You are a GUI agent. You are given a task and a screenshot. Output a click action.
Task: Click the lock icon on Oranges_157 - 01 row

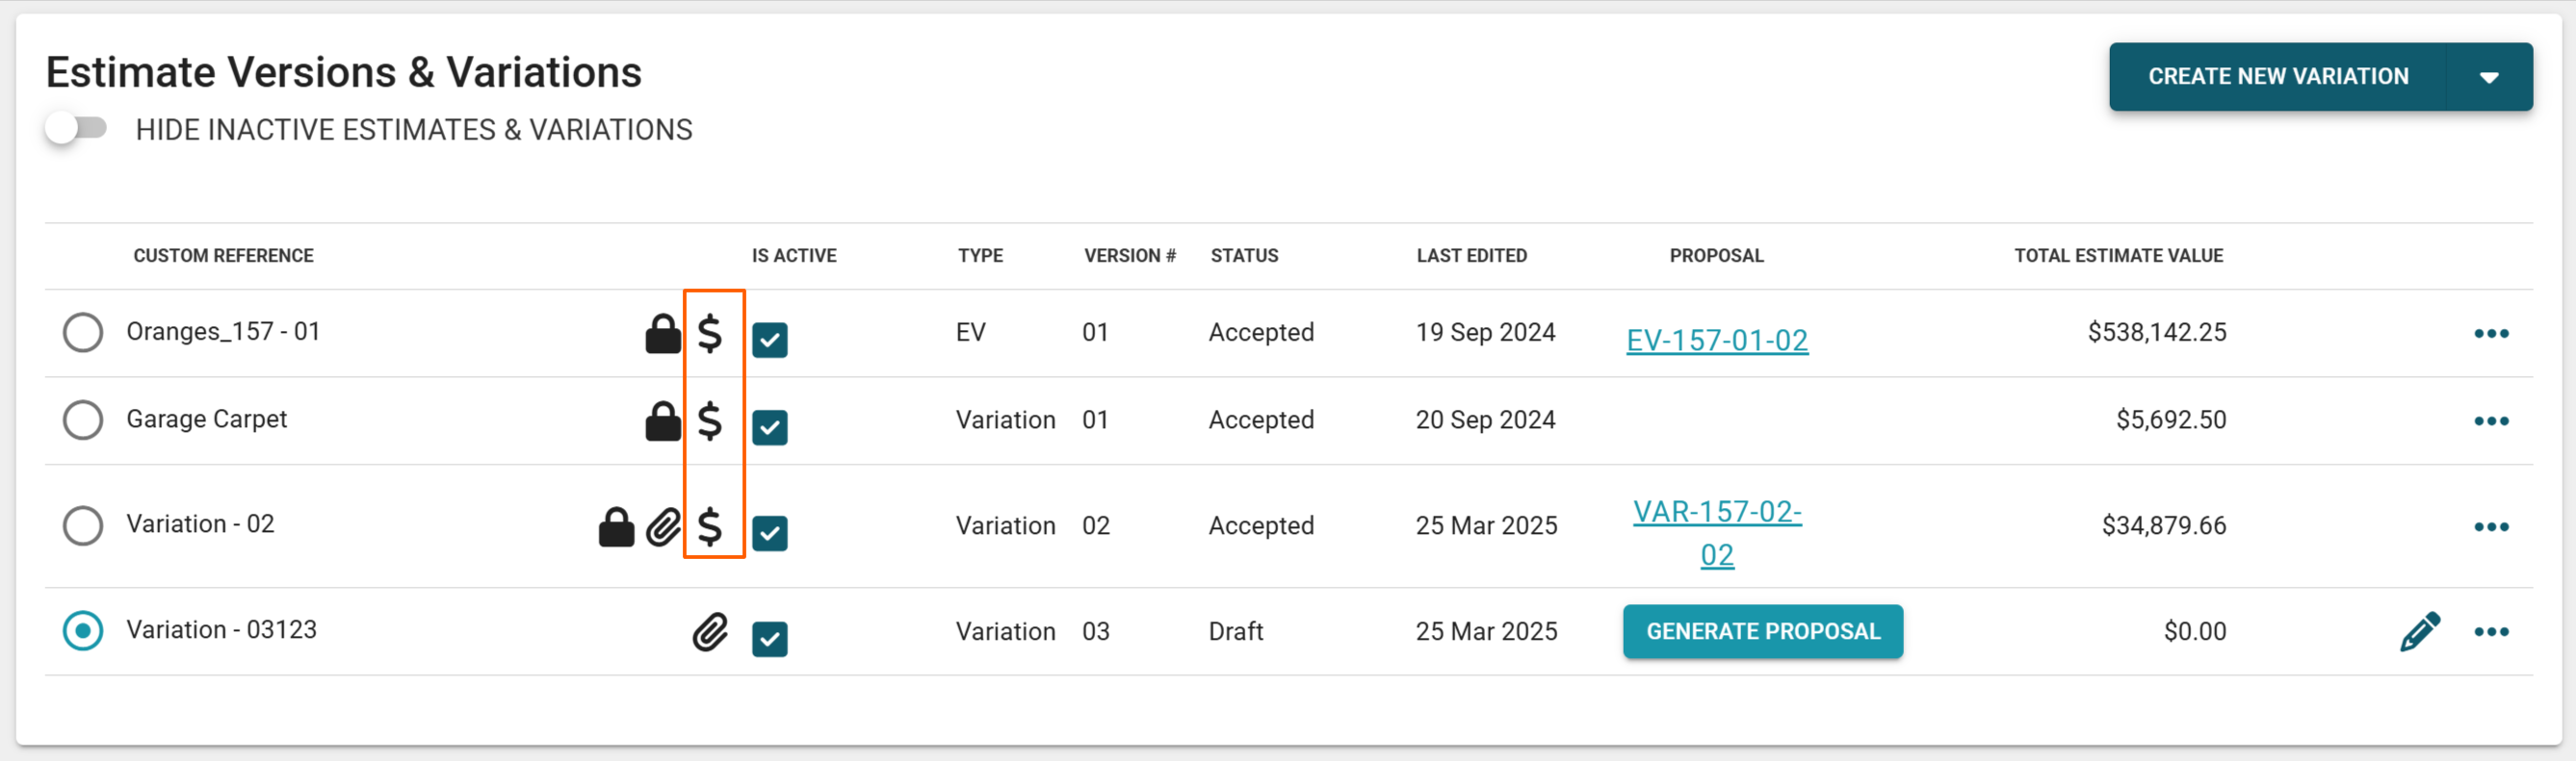coord(662,335)
